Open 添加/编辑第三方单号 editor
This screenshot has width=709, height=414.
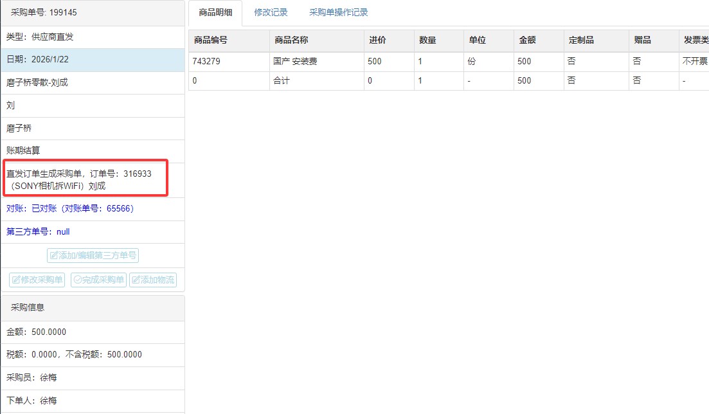tap(93, 255)
